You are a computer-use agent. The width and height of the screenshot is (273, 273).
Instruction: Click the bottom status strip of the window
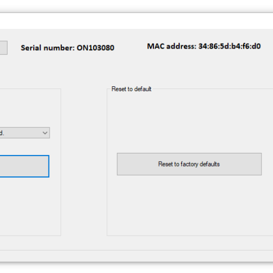point(136,256)
